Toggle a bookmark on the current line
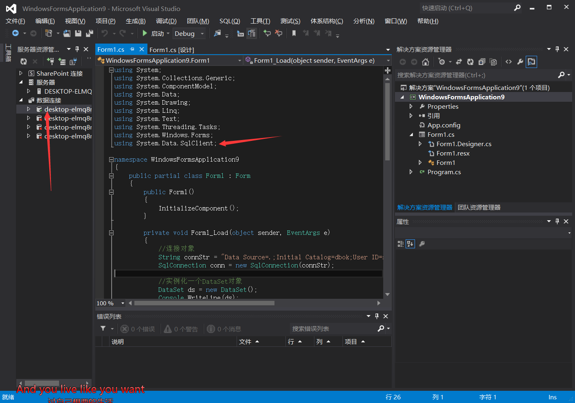The image size is (575, 403). pyautogui.click(x=294, y=33)
